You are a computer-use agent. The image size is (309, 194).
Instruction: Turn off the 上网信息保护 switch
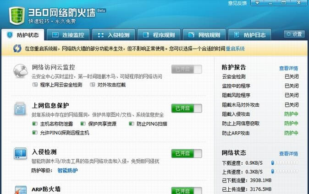pos(187,108)
